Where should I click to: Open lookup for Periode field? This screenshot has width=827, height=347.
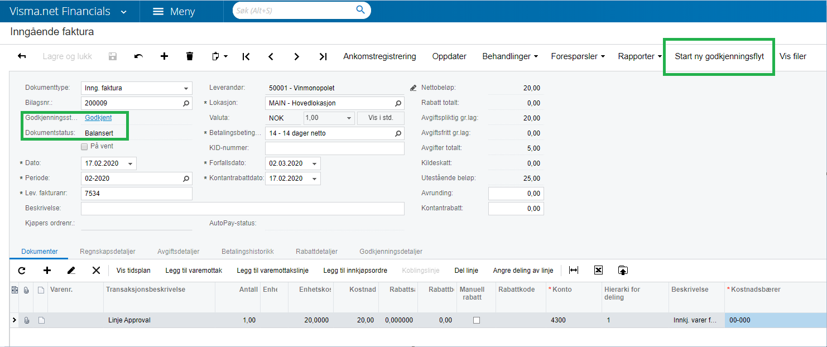click(186, 179)
